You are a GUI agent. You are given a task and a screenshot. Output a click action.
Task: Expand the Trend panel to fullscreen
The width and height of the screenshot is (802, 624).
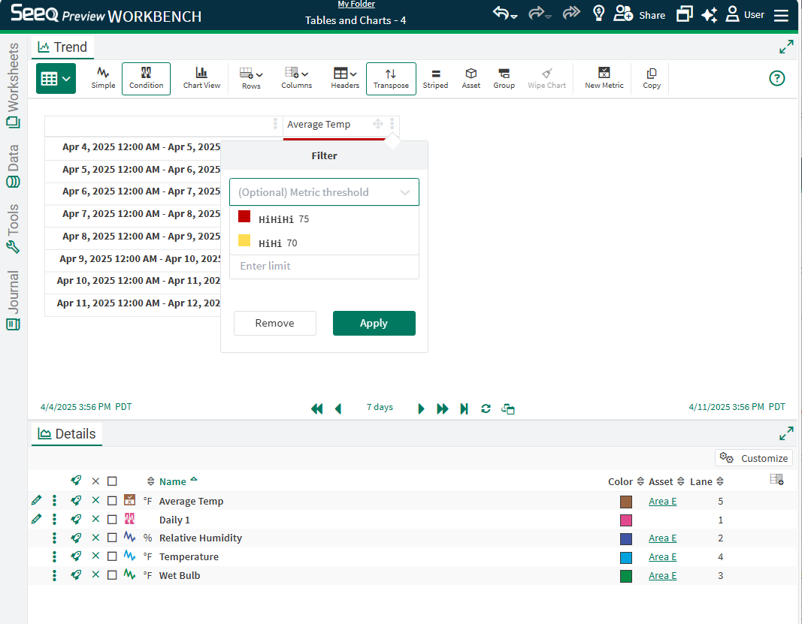786,47
